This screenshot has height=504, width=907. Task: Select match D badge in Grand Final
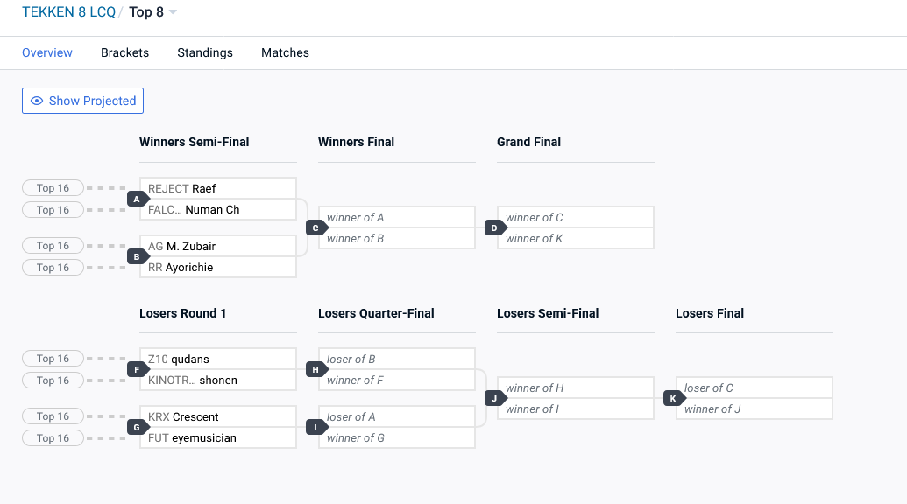coord(495,228)
